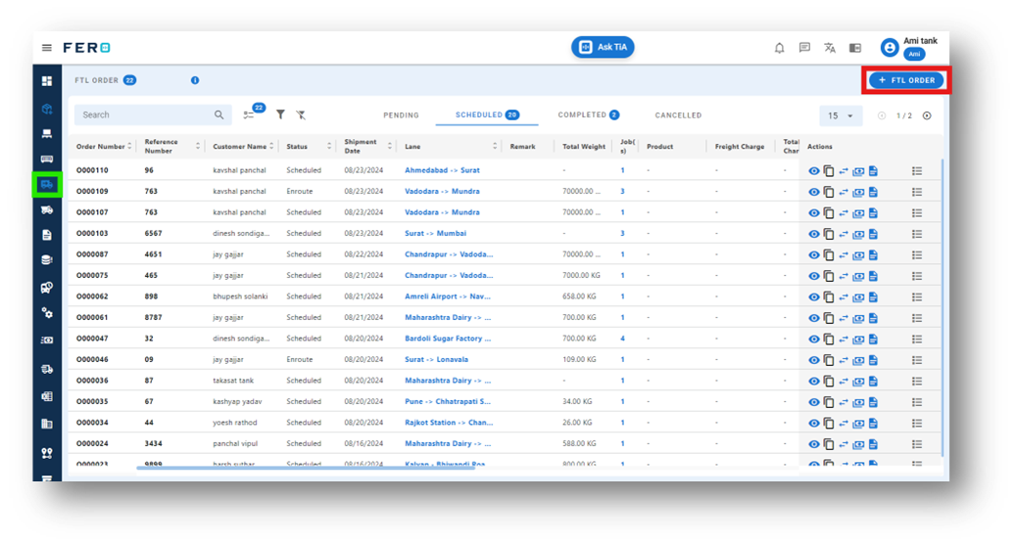Image resolution: width=1016 pixels, height=545 pixels.
Task: Open the Surat -> Mumbai lane link
Action: pyautogui.click(x=435, y=233)
